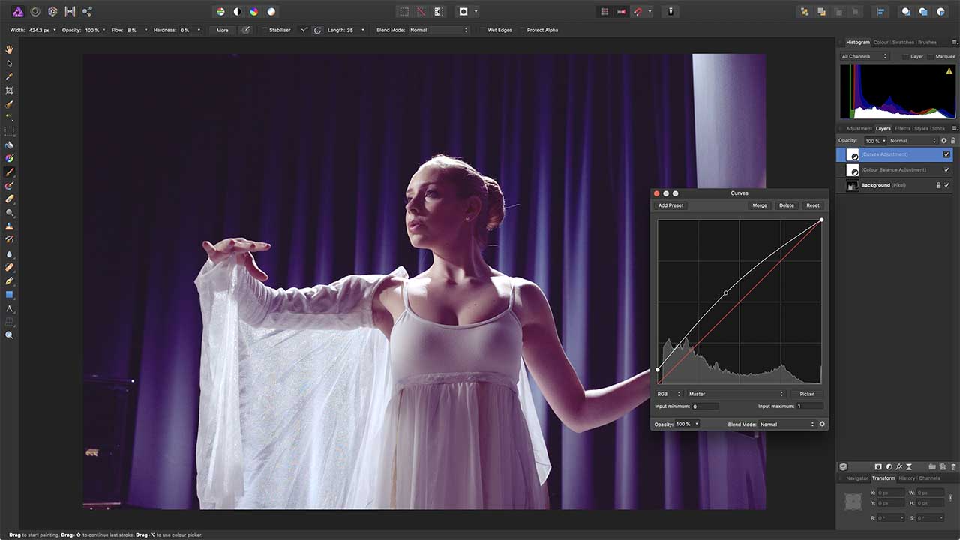Open layer settings cog in Layers panel
The width and height of the screenshot is (960, 540).
coord(944,141)
